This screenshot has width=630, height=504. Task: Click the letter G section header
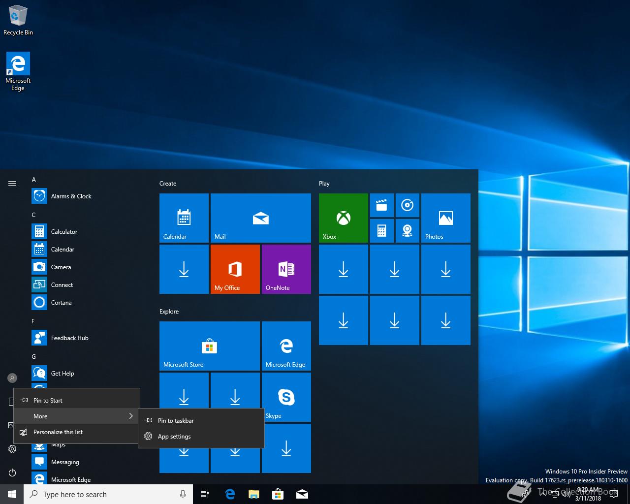(x=34, y=357)
